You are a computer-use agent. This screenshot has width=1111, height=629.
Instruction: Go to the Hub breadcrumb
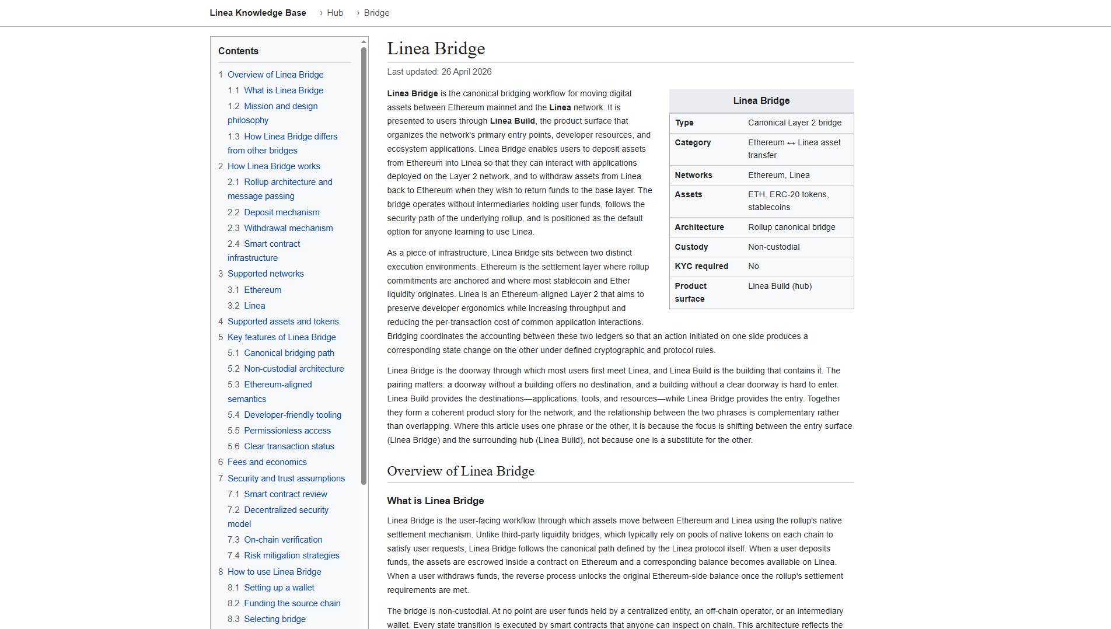pyautogui.click(x=335, y=13)
